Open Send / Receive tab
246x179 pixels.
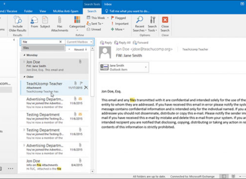point(8,11)
